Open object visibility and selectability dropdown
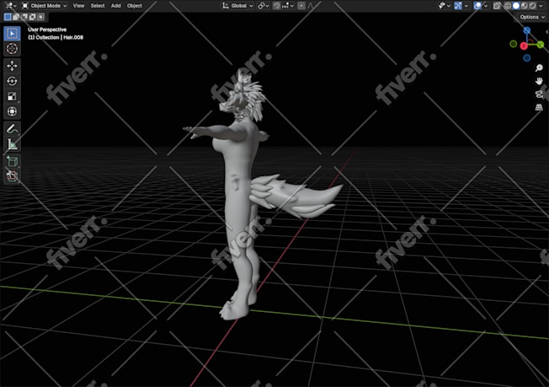This screenshot has height=387, width=549. click(x=445, y=6)
